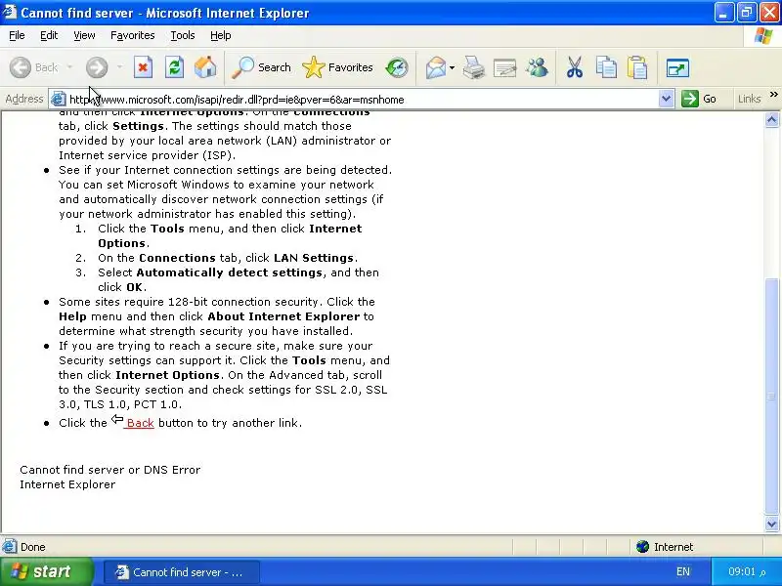The image size is (782, 586).
Task: Click 'Cannot find server or DNS Error' text
Action: 110,470
